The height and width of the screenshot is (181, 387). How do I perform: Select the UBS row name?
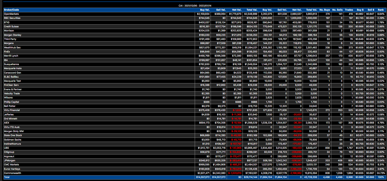6,148
